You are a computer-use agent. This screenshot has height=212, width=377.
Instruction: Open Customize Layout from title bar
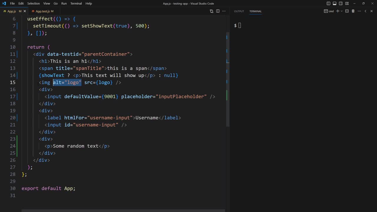(347, 4)
